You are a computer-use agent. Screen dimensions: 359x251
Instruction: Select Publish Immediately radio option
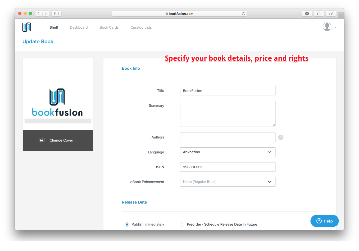[127, 224]
